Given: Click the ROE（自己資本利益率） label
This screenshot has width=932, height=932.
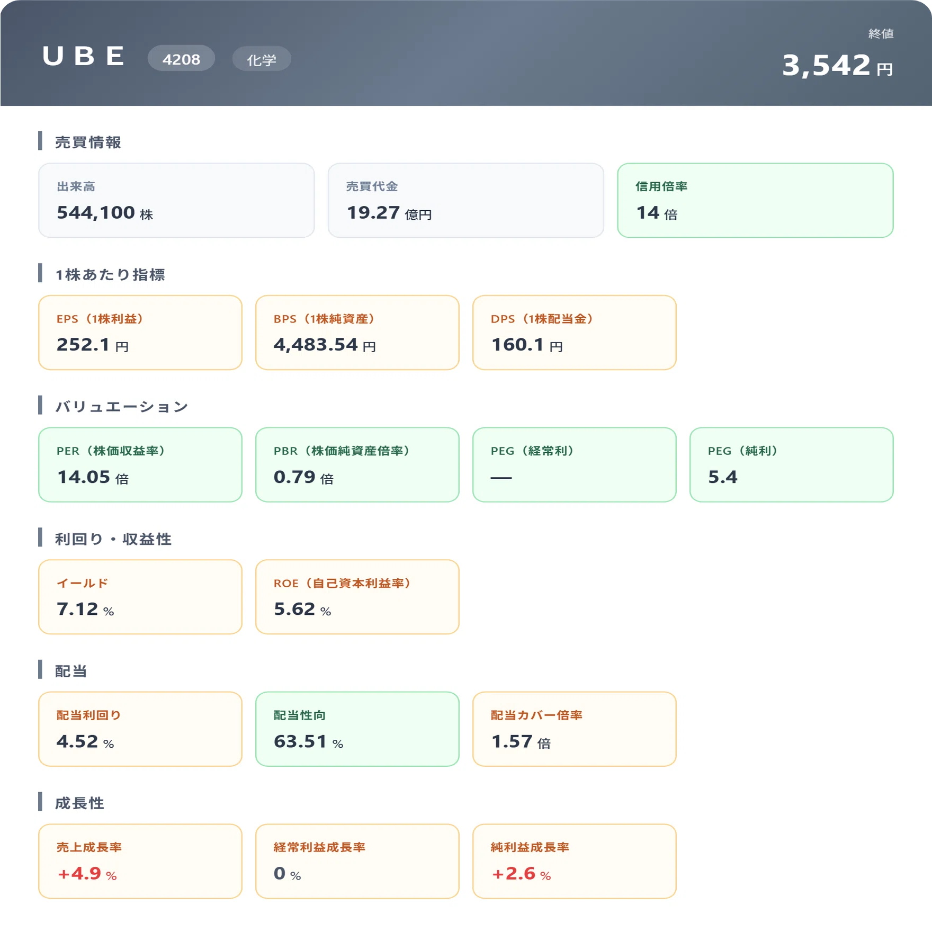Looking at the screenshot, I should [343, 583].
